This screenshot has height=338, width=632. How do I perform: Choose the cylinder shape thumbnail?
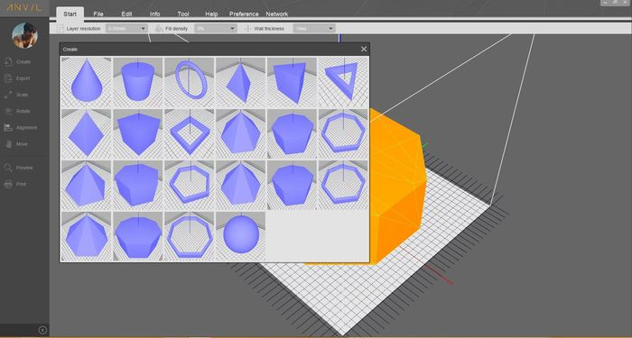(138, 82)
